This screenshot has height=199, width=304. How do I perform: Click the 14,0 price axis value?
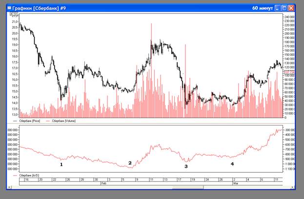(15, 103)
